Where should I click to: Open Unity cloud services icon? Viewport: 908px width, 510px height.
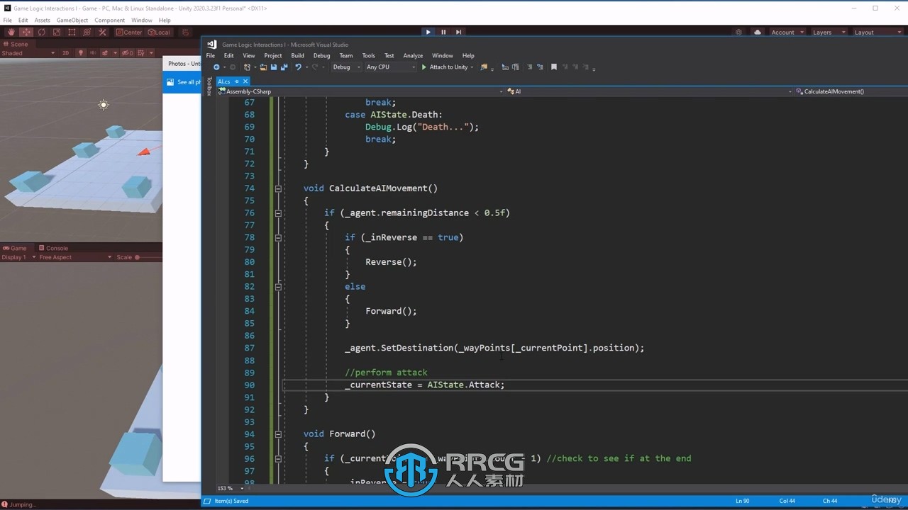click(758, 32)
